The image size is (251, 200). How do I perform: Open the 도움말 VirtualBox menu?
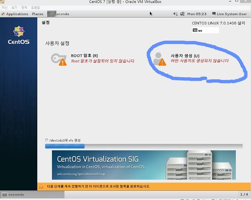pyautogui.click(x=35, y=8)
